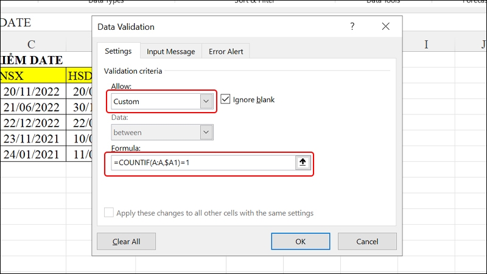Check Apply these changes to all other cells

coord(109,213)
